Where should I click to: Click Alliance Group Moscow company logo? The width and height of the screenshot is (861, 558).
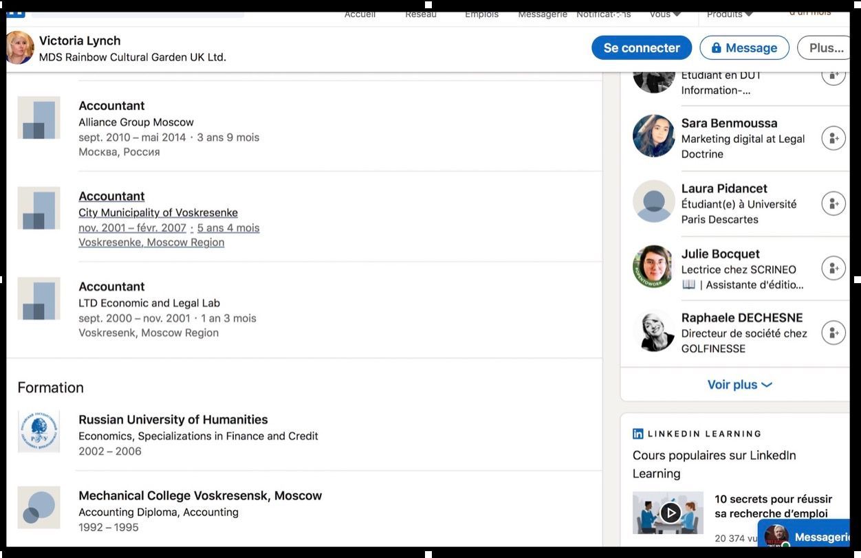[39, 118]
